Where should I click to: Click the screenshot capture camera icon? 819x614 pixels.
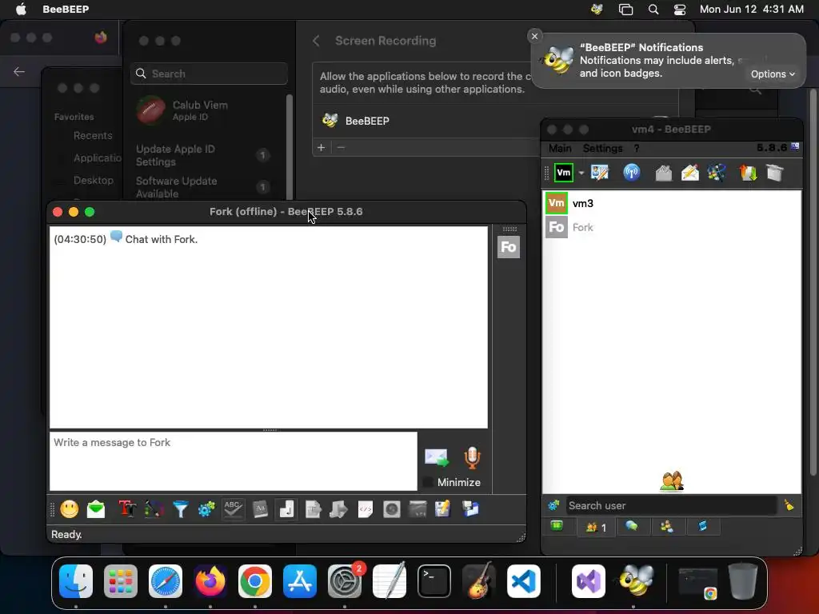(391, 508)
